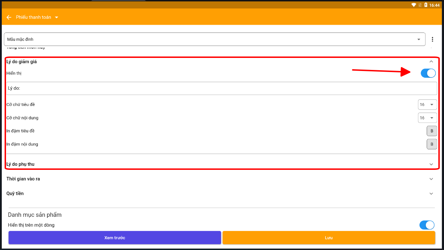Viewport: 444px width, 250px height.
Task: Change 'Cỡ chữ nội dung' font size dropdown
Action: coord(427,118)
